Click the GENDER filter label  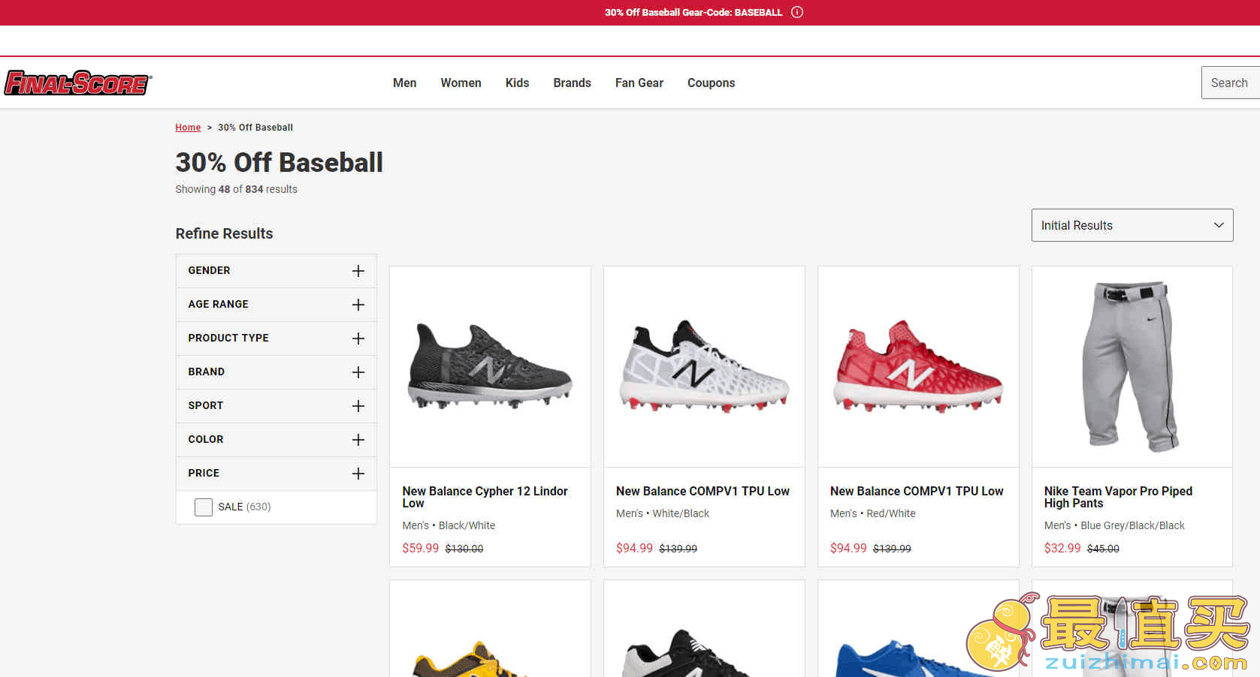coord(209,270)
